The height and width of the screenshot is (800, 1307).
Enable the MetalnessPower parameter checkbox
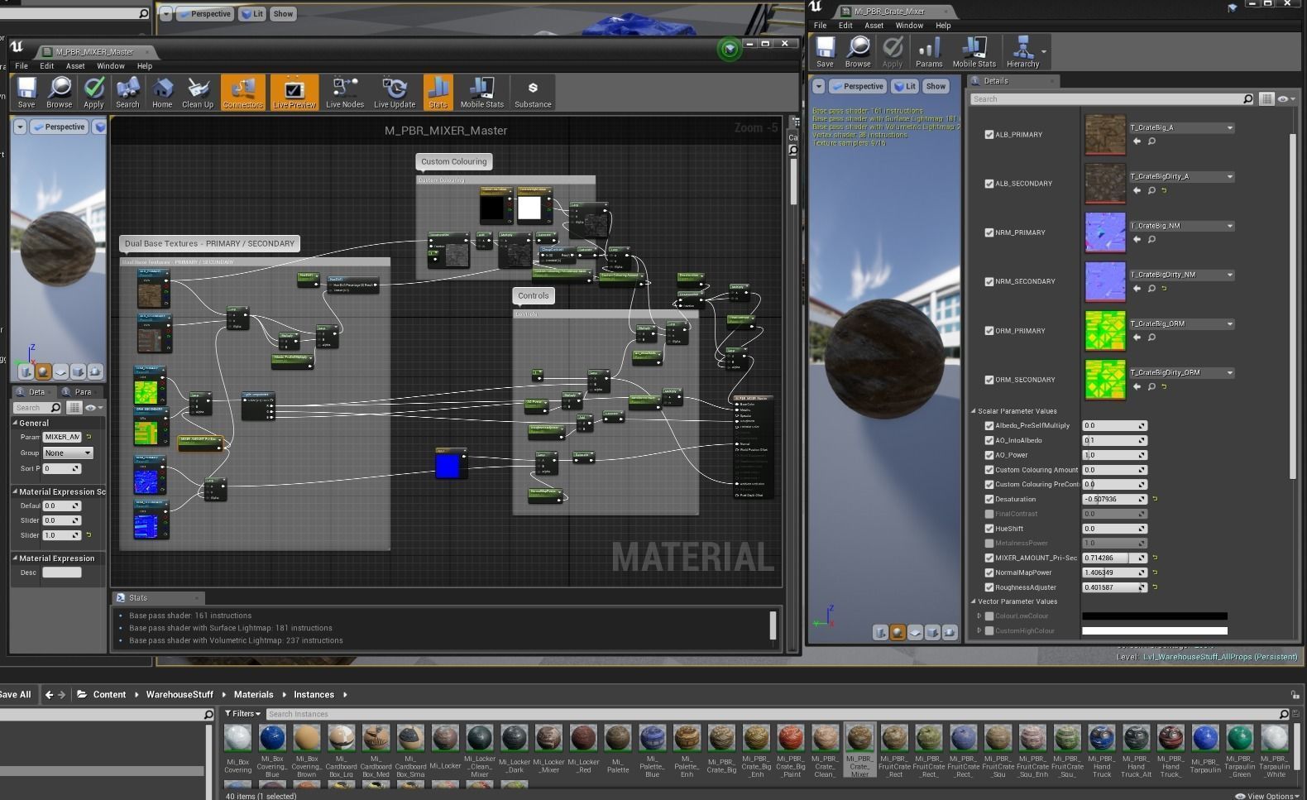989,544
